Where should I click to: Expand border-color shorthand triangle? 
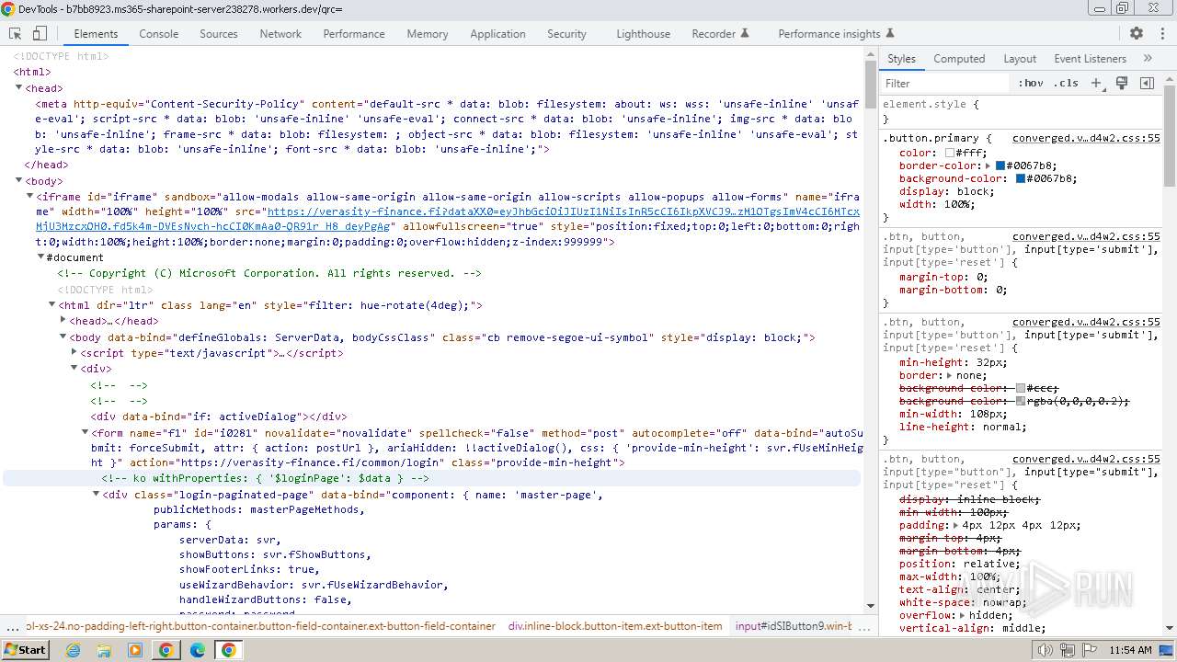click(x=987, y=166)
